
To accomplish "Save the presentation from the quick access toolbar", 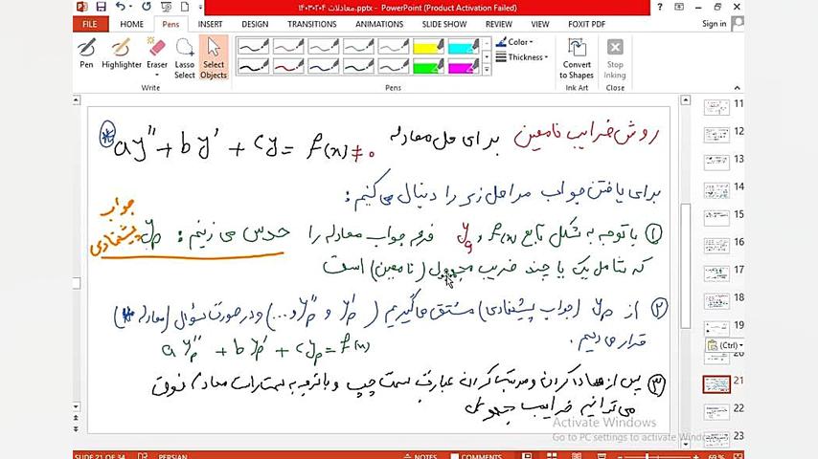I will pos(101,7).
